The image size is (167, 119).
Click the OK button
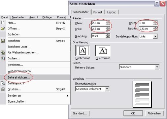click(133, 113)
